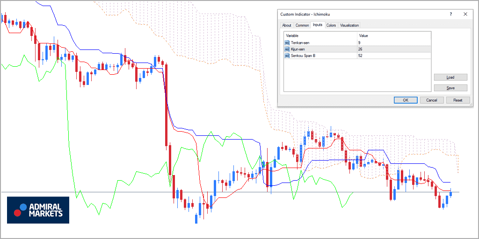Switch to the Visualization tab

click(349, 25)
